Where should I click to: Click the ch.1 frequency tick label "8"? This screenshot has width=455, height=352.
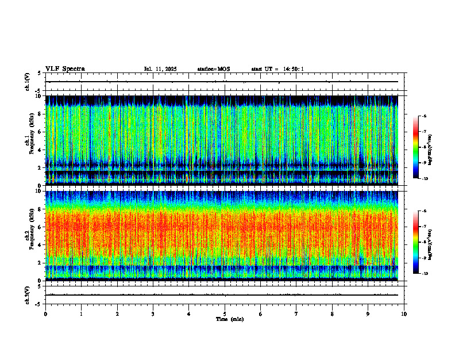(40, 114)
